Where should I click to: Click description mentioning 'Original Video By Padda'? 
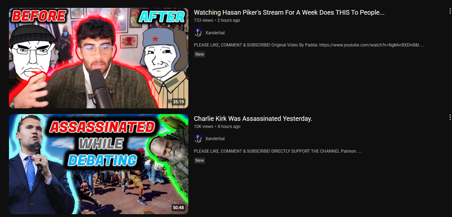pos(309,45)
